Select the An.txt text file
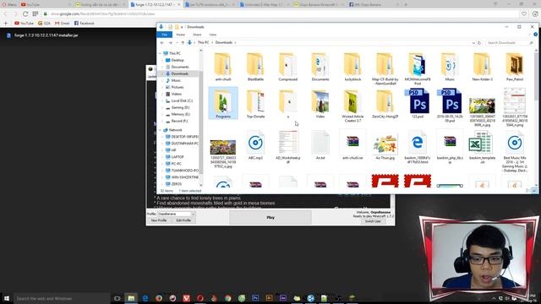541x304 pixels. [320, 144]
